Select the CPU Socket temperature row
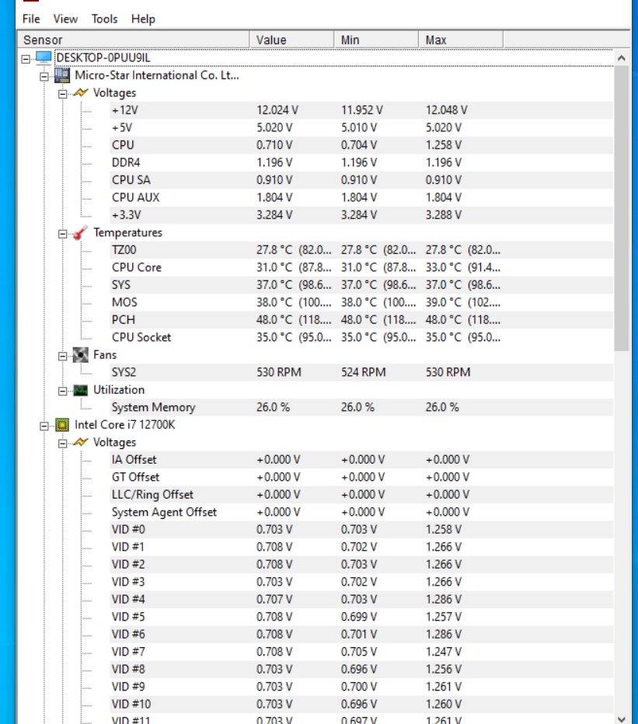The image size is (638, 724). tap(361, 337)
